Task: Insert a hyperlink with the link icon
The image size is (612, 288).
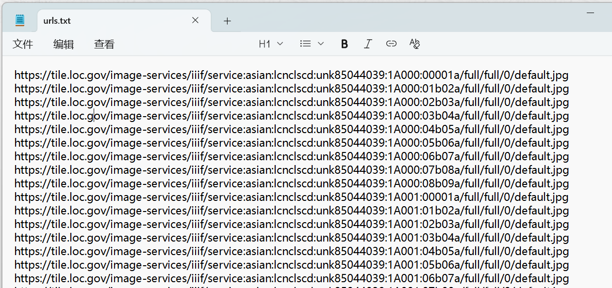Action: pyautogui.click(x=391, y=44)
